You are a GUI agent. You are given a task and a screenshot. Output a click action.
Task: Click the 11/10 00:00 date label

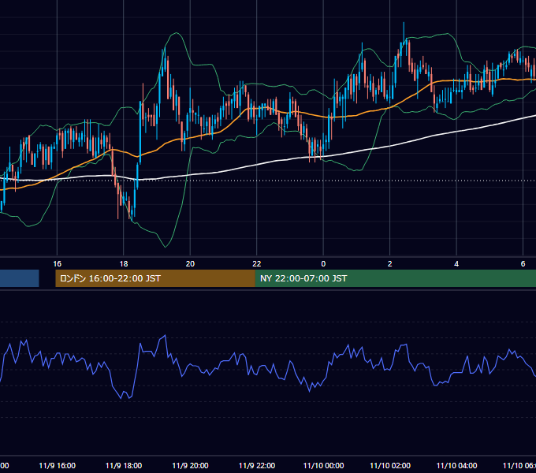click(323, 465)
